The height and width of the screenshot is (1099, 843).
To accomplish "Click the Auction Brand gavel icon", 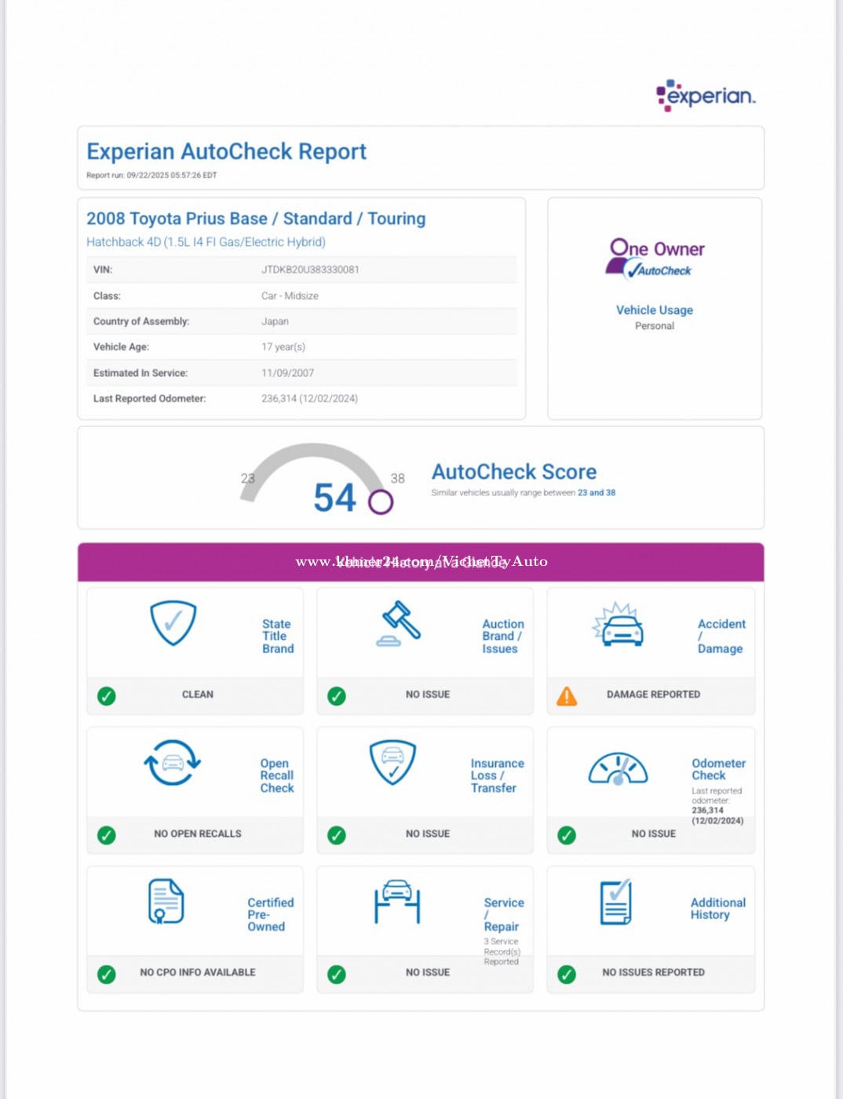I will [399, 624].
